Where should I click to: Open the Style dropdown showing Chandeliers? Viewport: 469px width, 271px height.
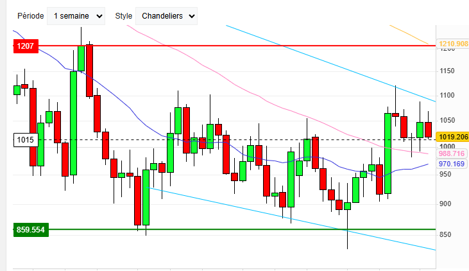click(166, 16)
